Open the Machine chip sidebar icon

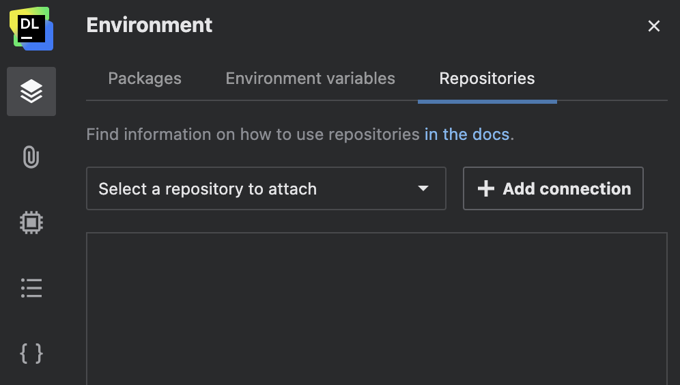[x=31, y=223]
